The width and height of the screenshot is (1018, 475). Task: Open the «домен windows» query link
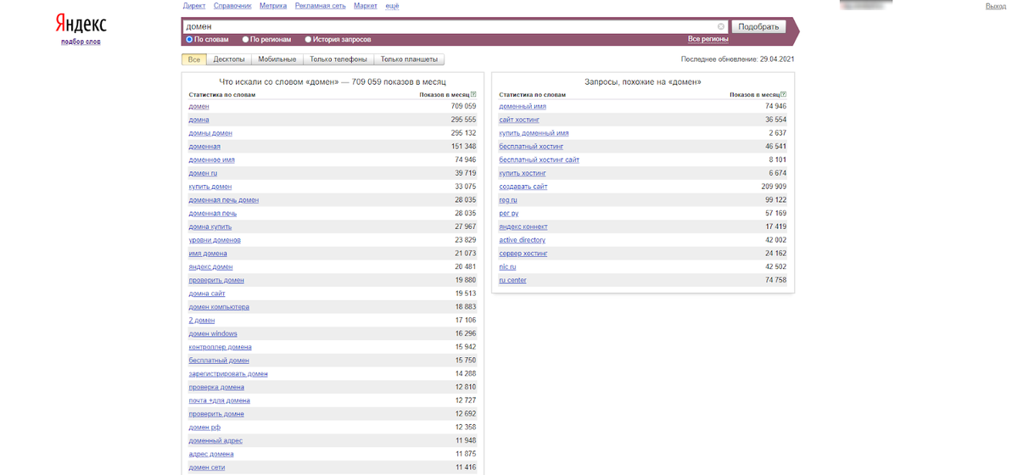(x=213, y=333)
